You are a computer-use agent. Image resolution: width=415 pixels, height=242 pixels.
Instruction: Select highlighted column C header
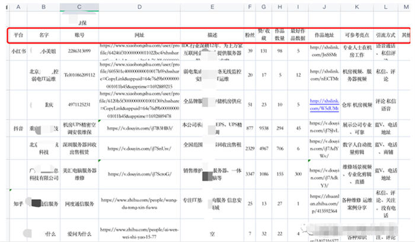click(79, 7)
